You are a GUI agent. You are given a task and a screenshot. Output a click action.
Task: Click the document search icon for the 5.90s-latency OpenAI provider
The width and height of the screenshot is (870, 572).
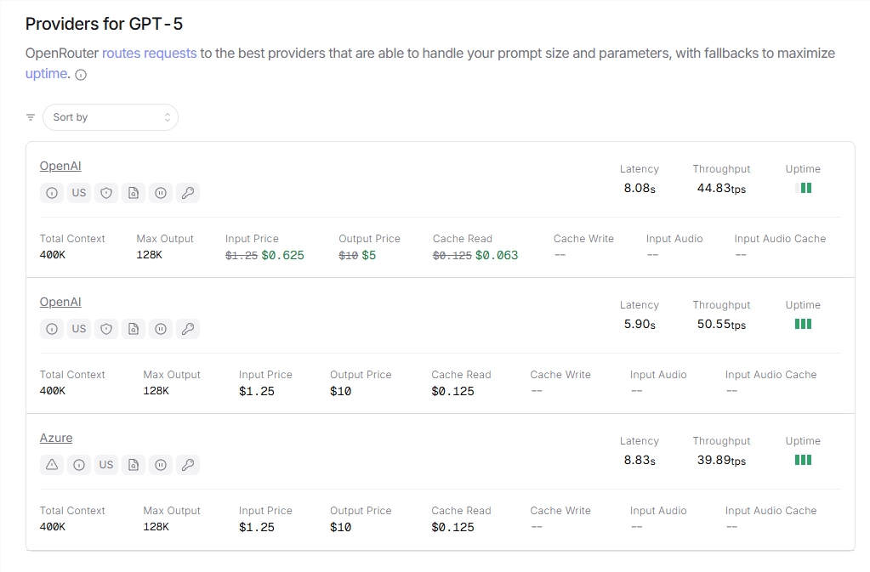tap(134, 329)
